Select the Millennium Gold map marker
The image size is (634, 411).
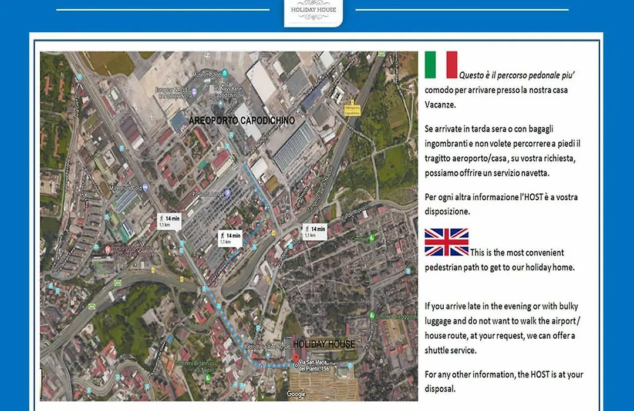[x=145, y=187]
